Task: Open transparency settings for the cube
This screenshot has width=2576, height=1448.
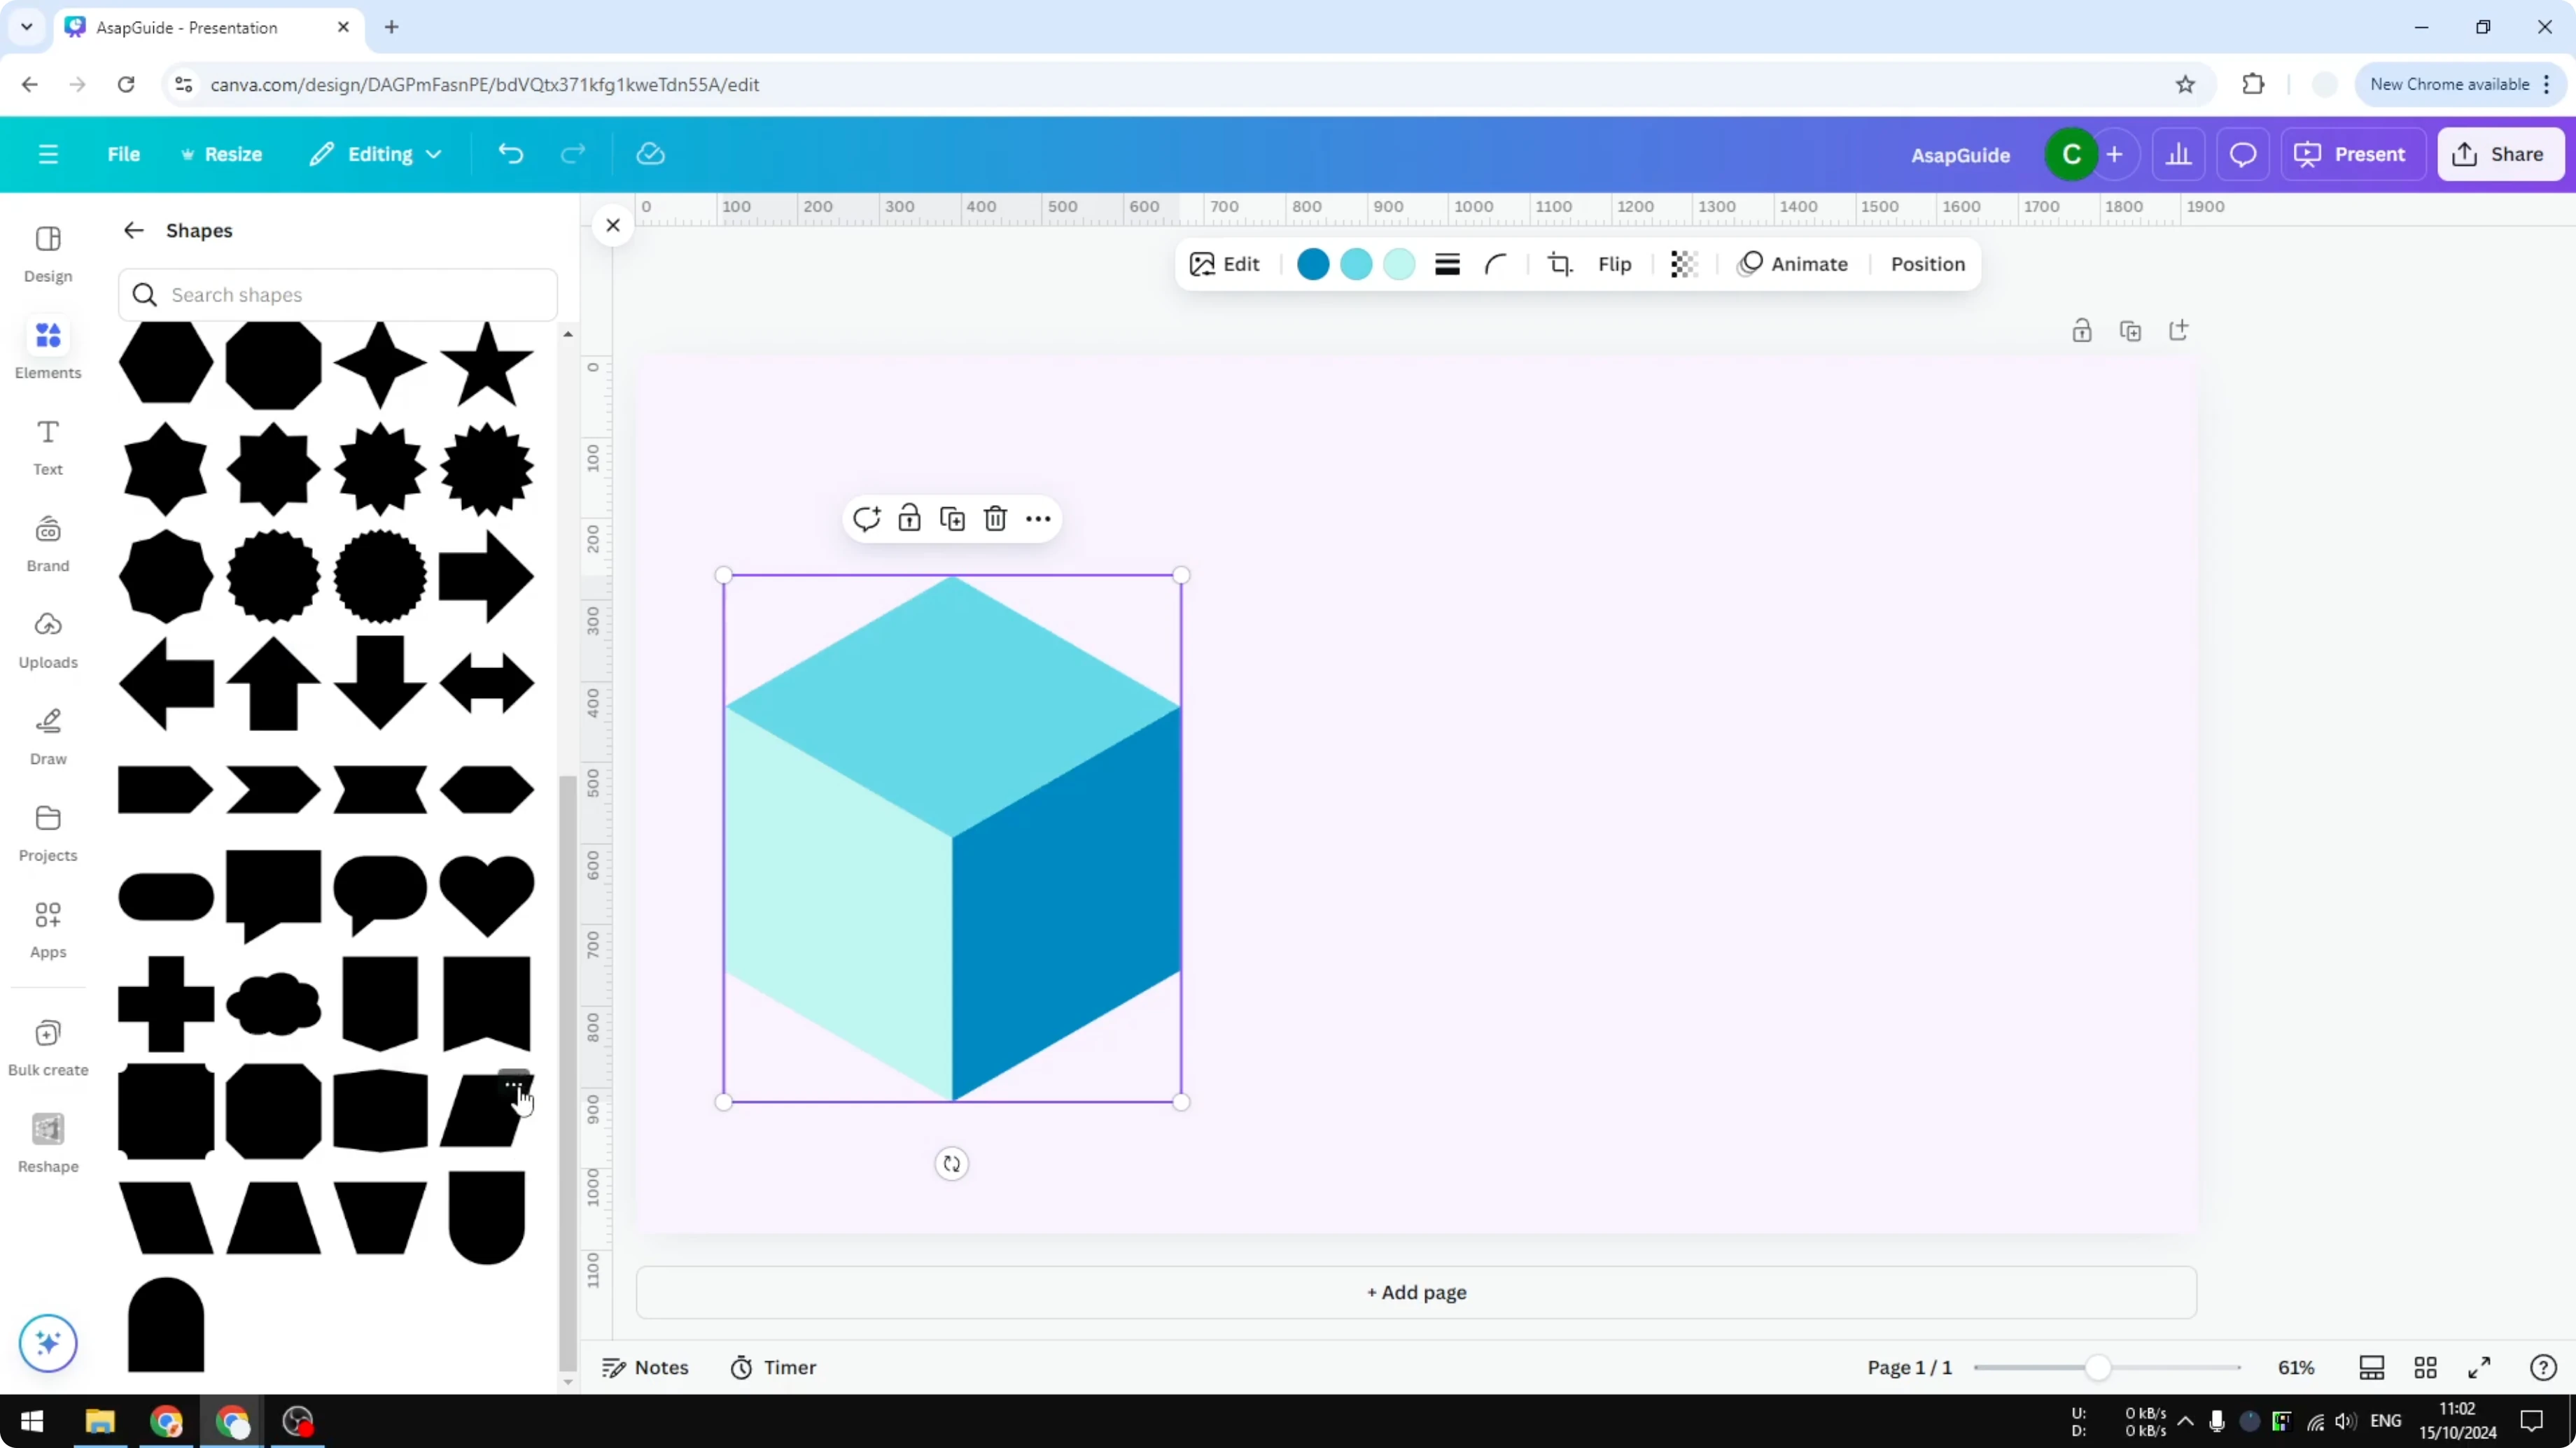Action: coord(1684,264)
